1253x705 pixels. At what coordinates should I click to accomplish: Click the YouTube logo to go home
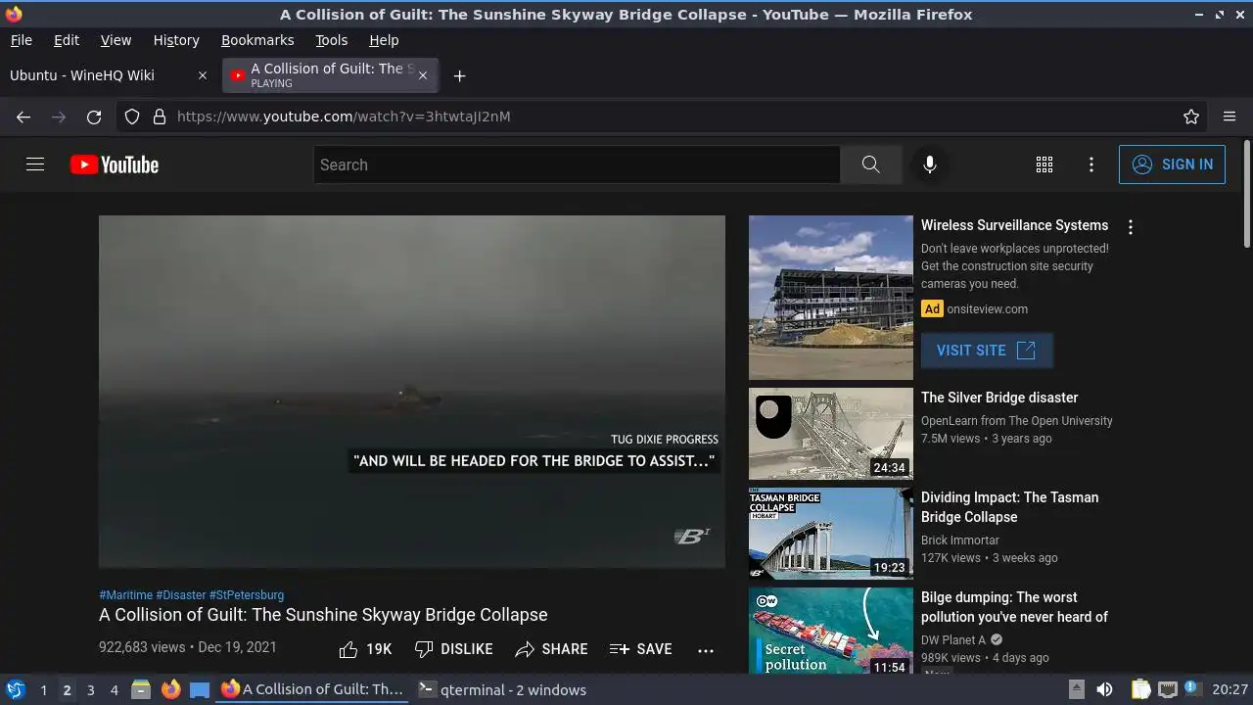tap(115, 164)
